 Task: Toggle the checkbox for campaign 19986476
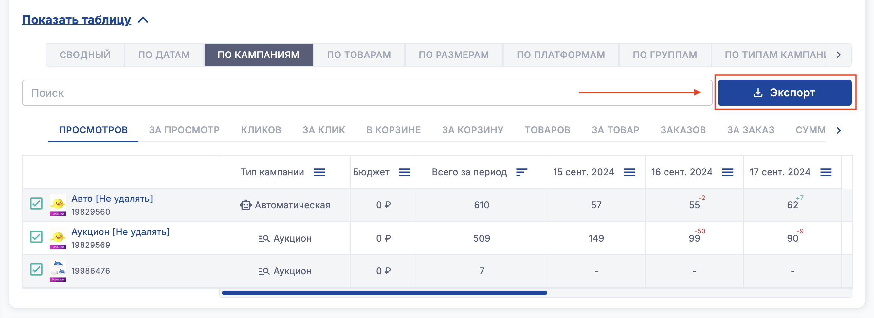[x=36, y=270]
